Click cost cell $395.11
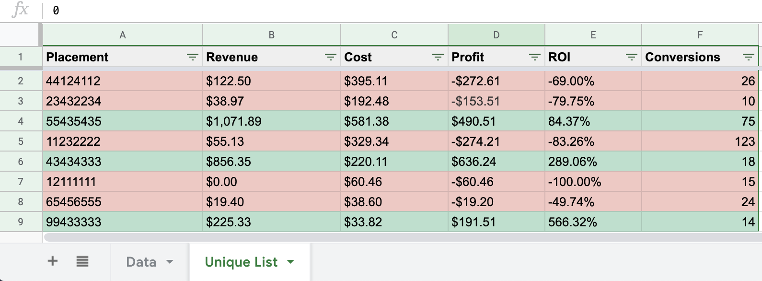 pos(394,81)
